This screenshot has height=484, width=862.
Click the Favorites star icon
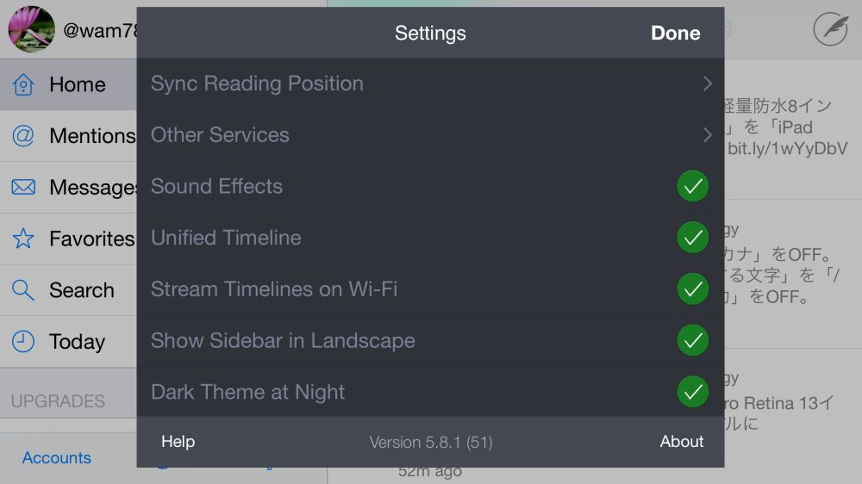tap(23, 239)
